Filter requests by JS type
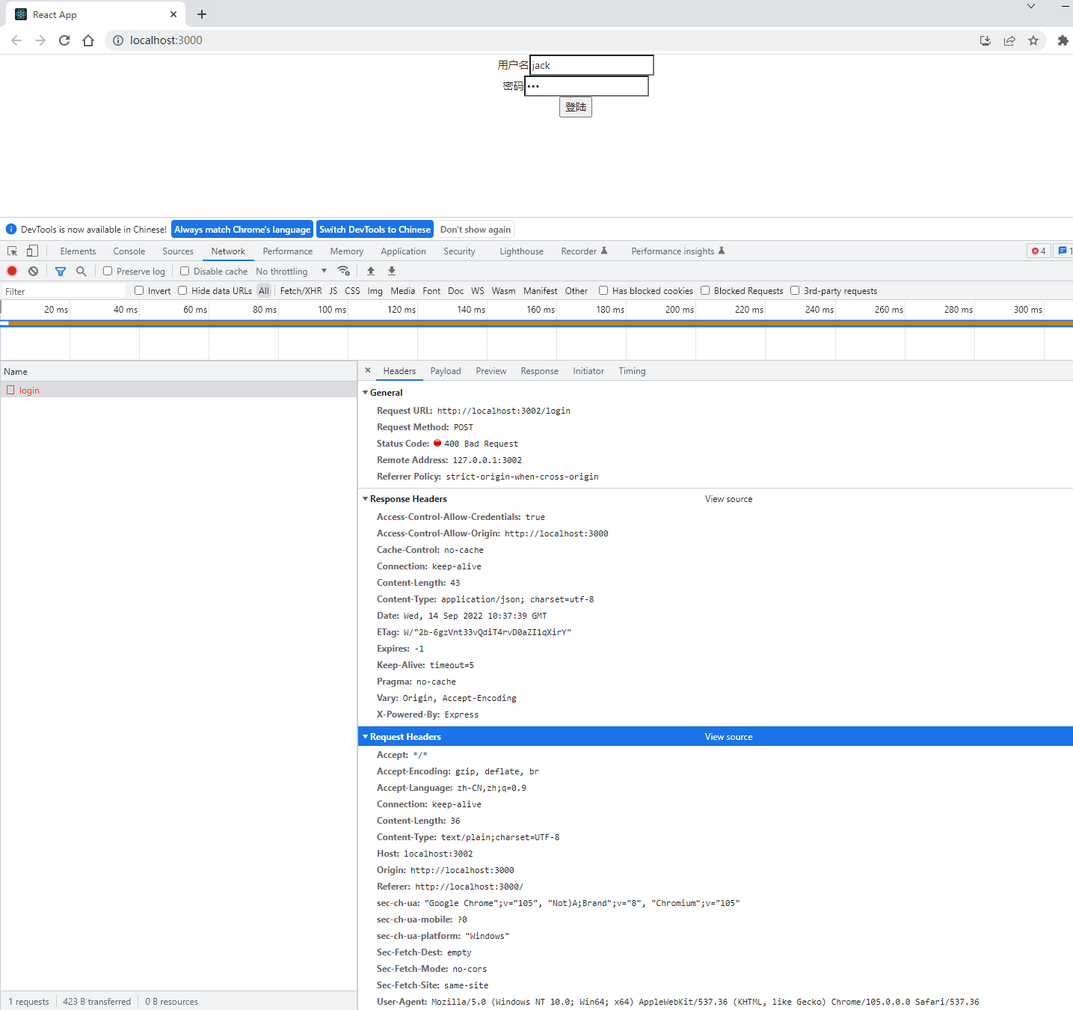The height and width of the screenshot is (1010, 1073). (x=333, y=291)
